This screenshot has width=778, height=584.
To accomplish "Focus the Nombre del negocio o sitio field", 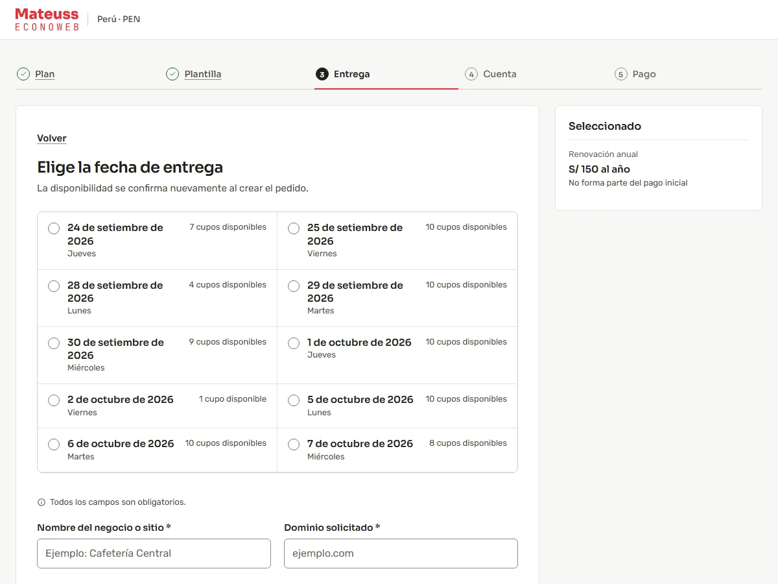I will 154,554.
